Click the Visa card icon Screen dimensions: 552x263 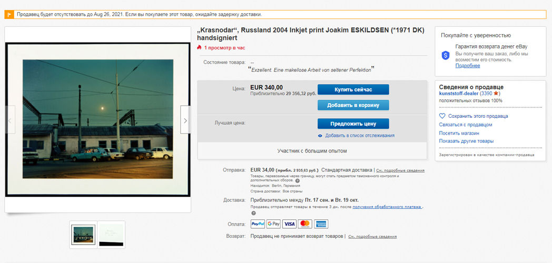tap(289, 224)
